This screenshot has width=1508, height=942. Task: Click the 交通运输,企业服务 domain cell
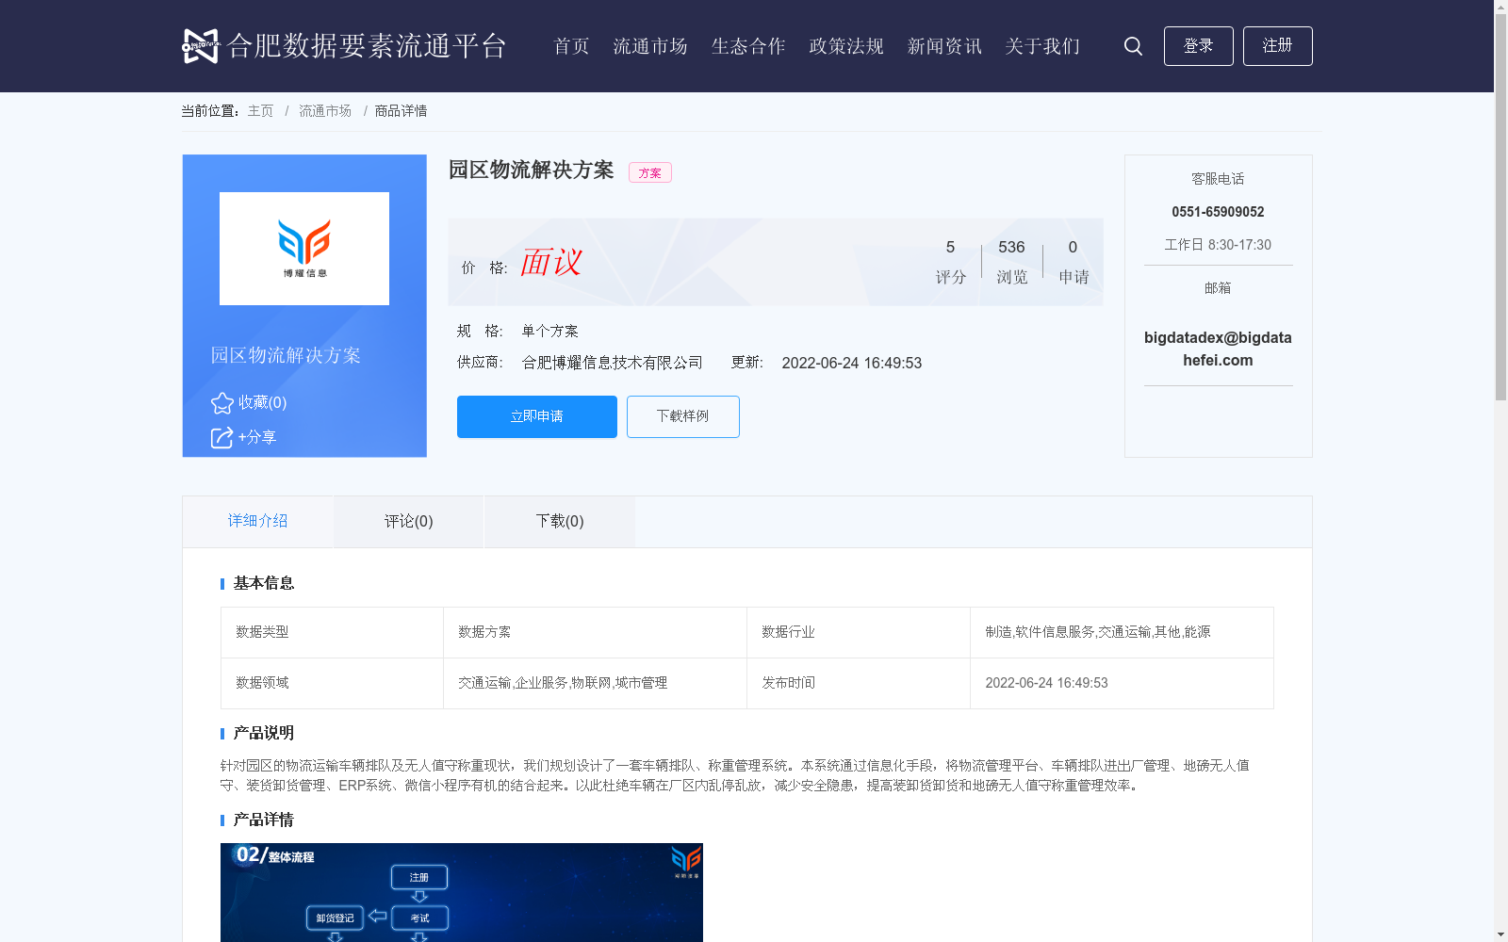click(x=595, y=683)
